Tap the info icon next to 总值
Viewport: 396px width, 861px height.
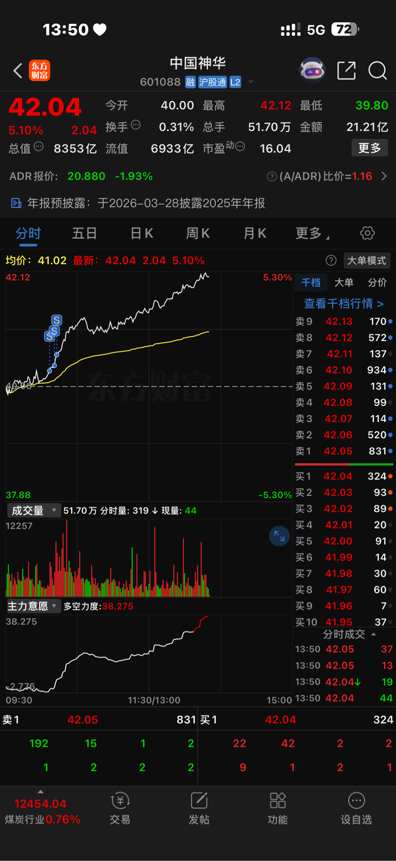pyautogui.click(x=39, y=147)
